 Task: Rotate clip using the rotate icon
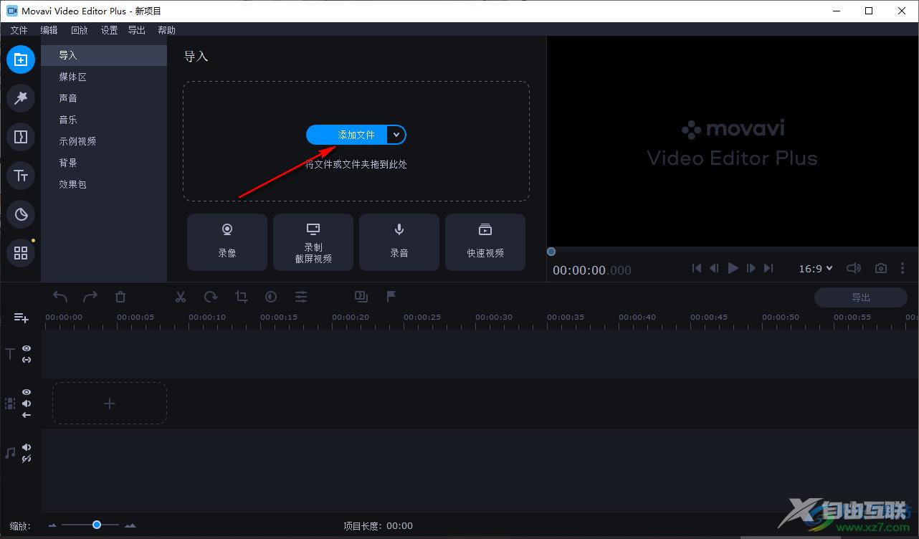pyautogui.click(x=211, y=297)
